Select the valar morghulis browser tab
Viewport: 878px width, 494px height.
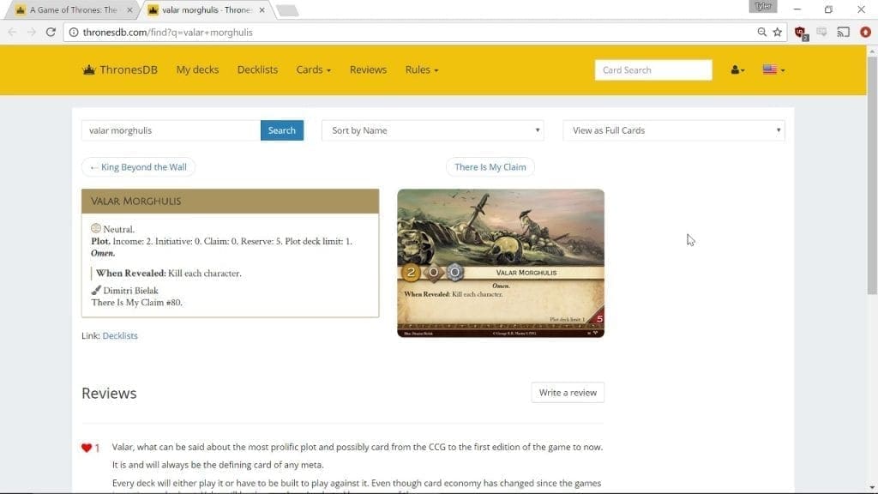(206, 10)
